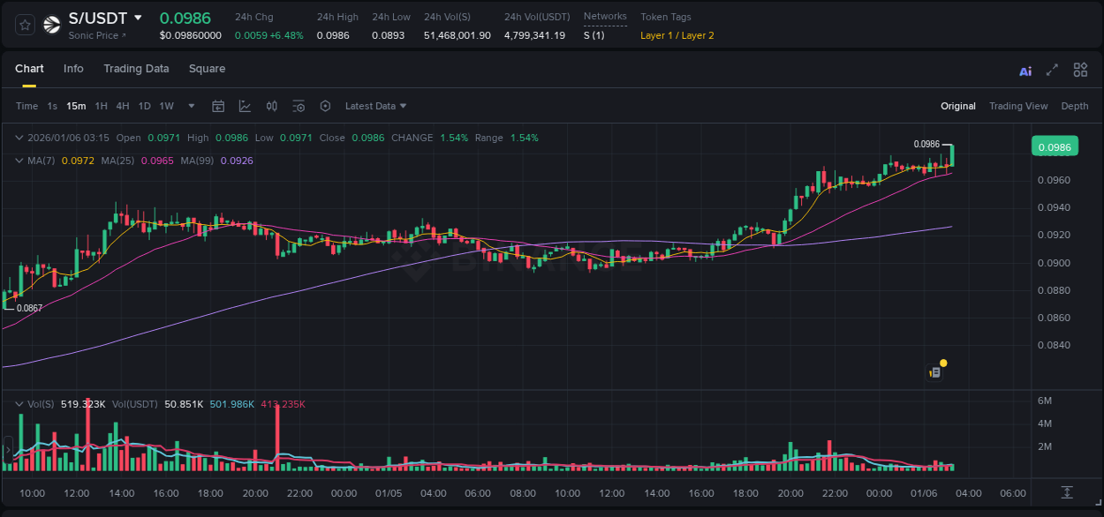Collapse the Vol(S) volume indicator row
1104x517 pixels.
(19, 404)
